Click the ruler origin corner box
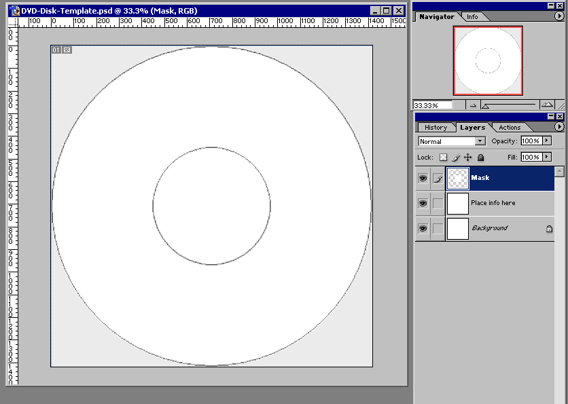Image resolution: width=568 pixels, height=404 pixels. [x=13, y=22]
